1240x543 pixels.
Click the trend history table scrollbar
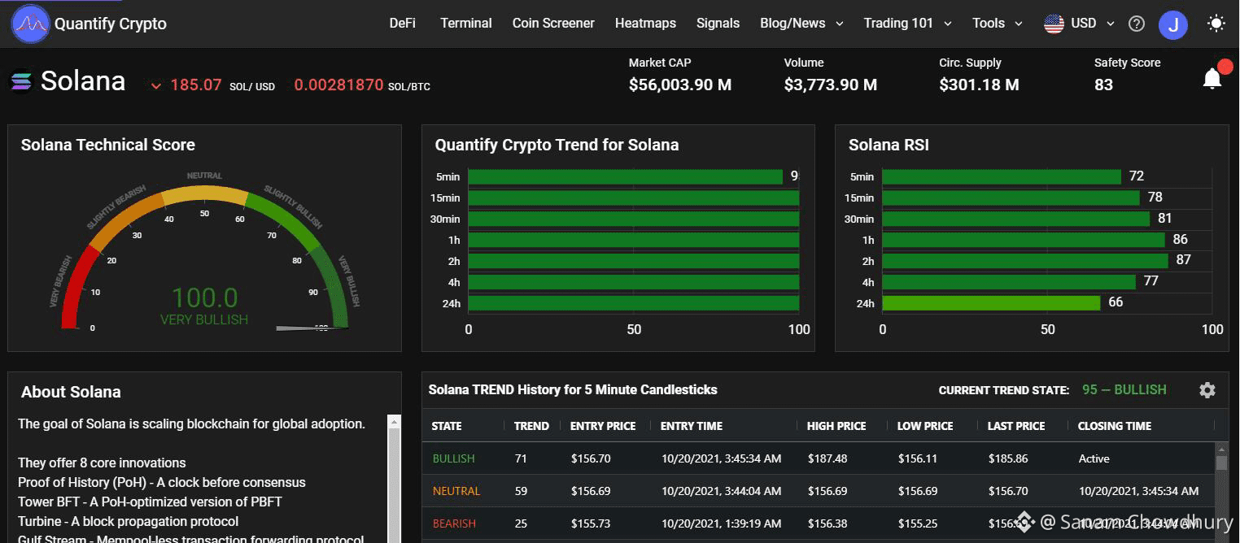tap(1221, 492)
